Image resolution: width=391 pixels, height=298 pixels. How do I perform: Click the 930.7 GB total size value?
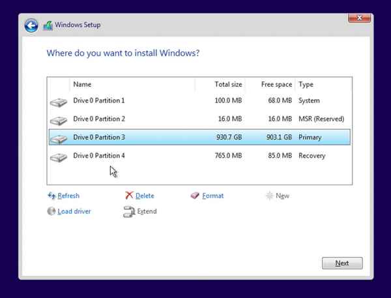pyautogui.click(x=229, y=137)
